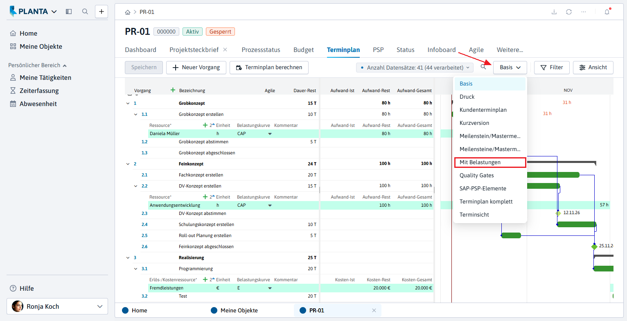Collapse task 1 Grobkonzept
The image size is (627, 321).
(x=128, y=103)
